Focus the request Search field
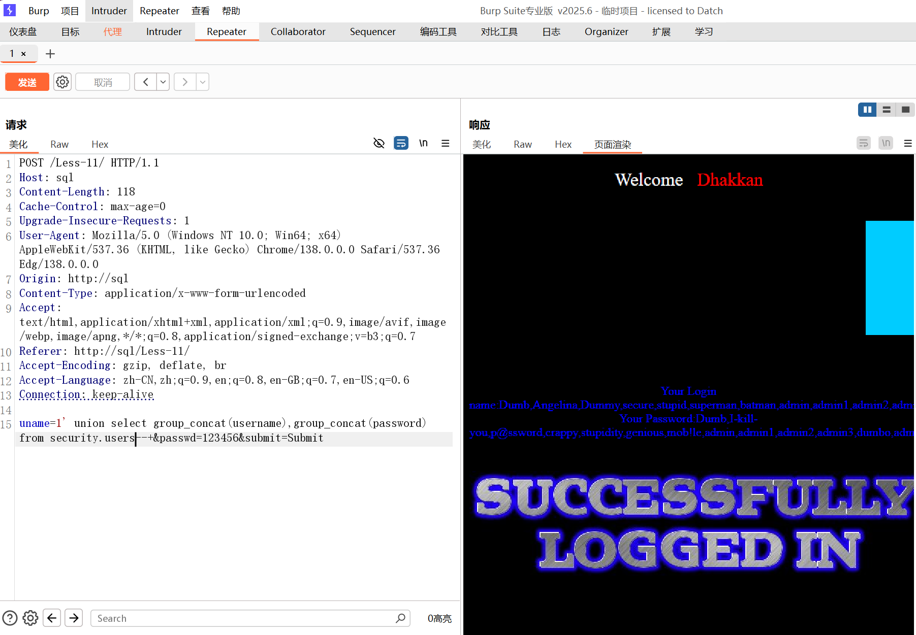The width and height of the screenshot is (916, 635). (x=250, y=618)
